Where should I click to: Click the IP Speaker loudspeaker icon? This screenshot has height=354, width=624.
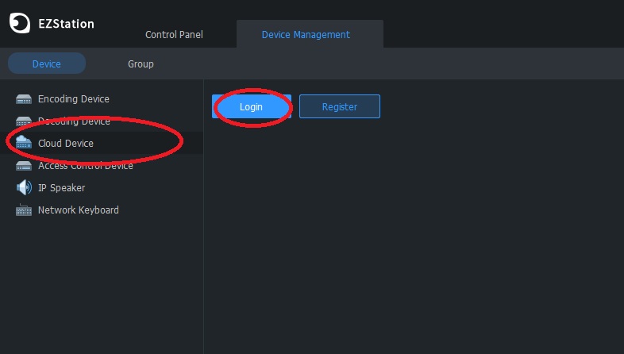(24, 188)
